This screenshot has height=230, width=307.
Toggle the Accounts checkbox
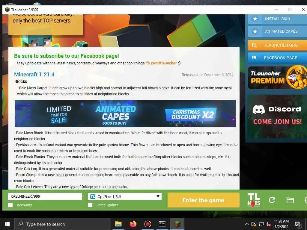[x=10, y=205]
